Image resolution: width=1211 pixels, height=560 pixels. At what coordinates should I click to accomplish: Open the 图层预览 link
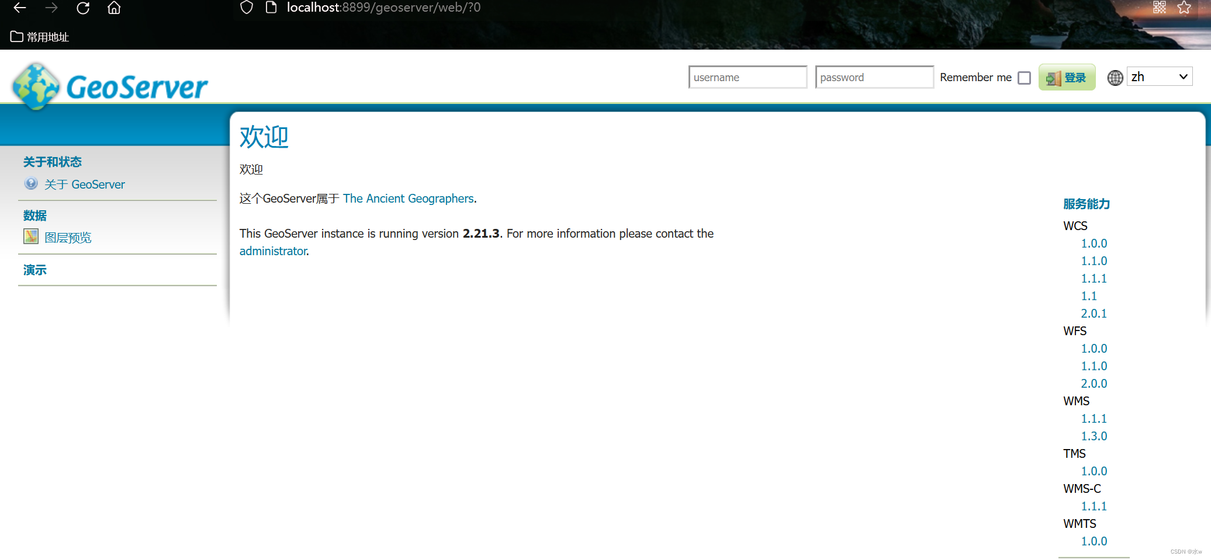(68, 238)
